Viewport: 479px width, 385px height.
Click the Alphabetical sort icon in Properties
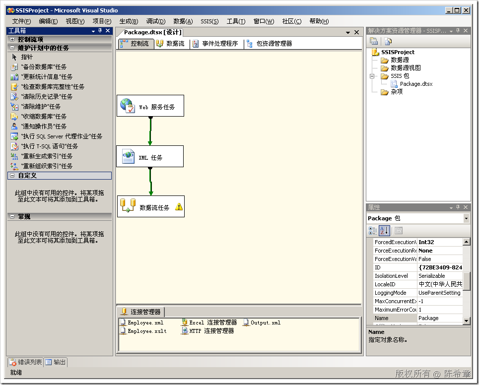tap(384, 231)
